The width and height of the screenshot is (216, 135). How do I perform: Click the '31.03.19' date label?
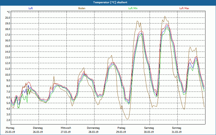(177, 132)
